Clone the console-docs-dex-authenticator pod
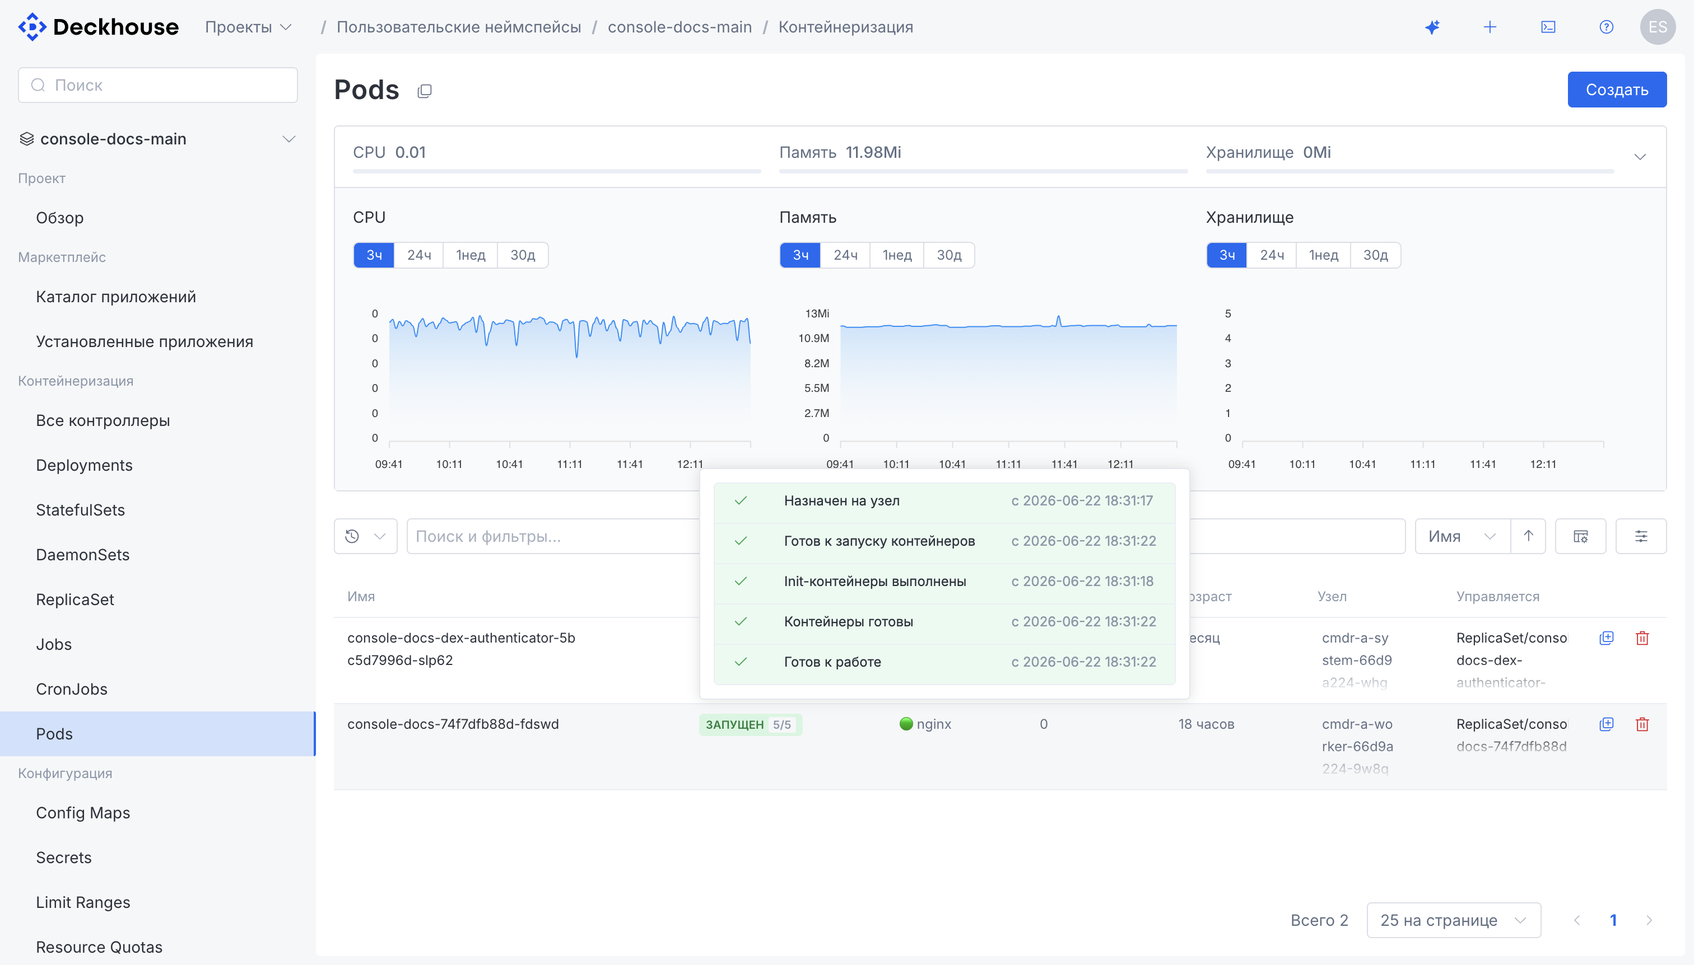The width and height of the screenshot is (1694, 965). [x=1607, y=638]
